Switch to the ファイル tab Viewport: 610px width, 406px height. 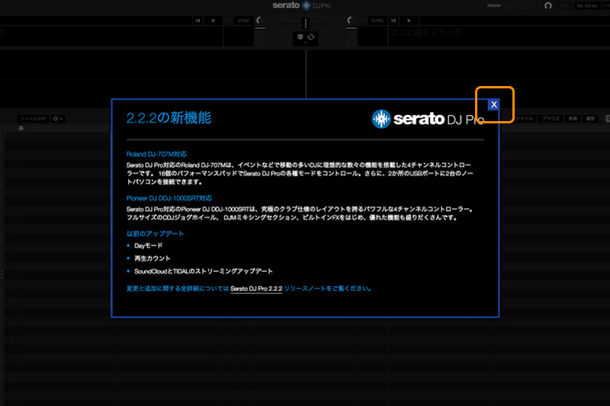point(524,119)
